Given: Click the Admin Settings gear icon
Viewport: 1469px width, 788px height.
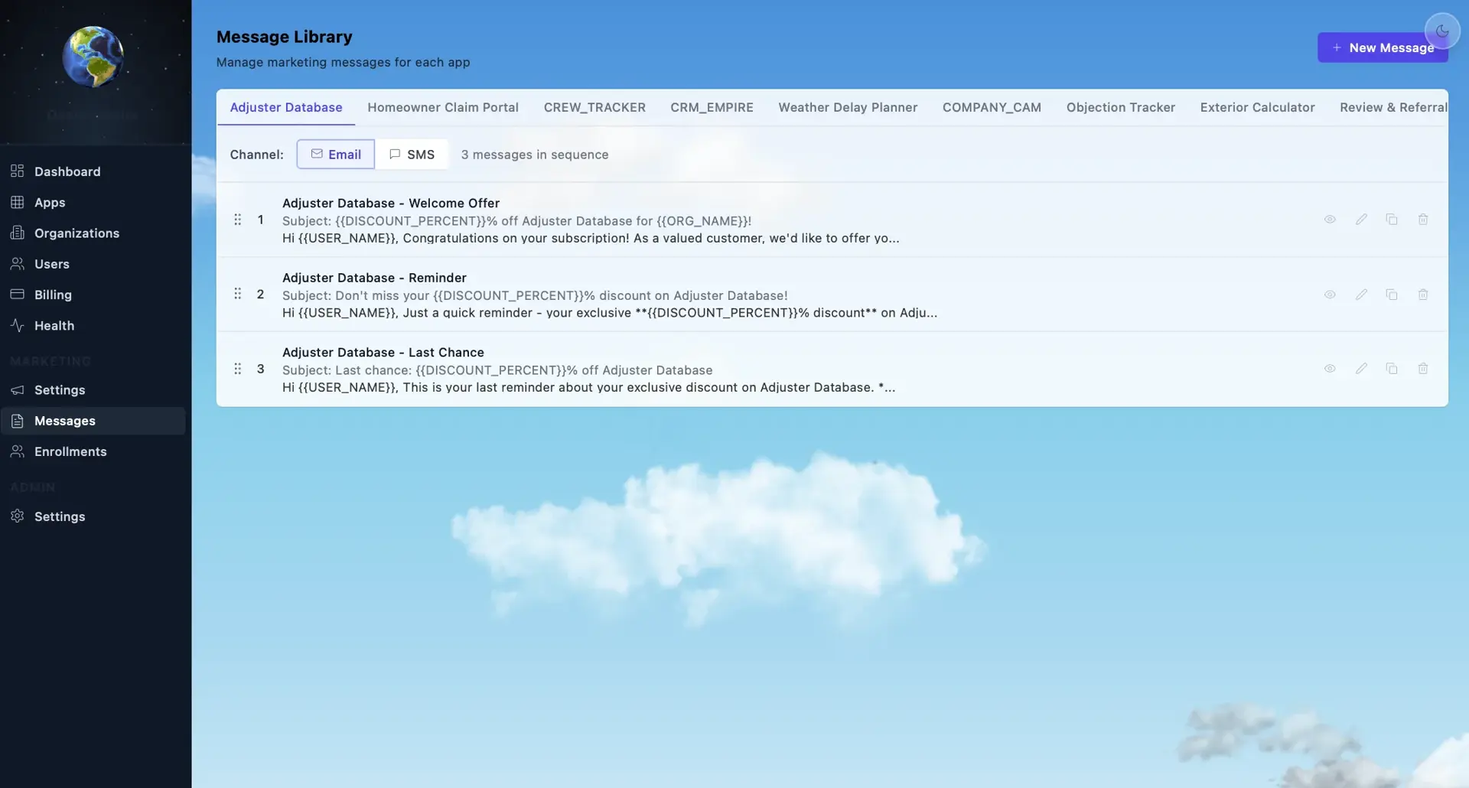Looking at the screenshot, I should pos(17,516).
